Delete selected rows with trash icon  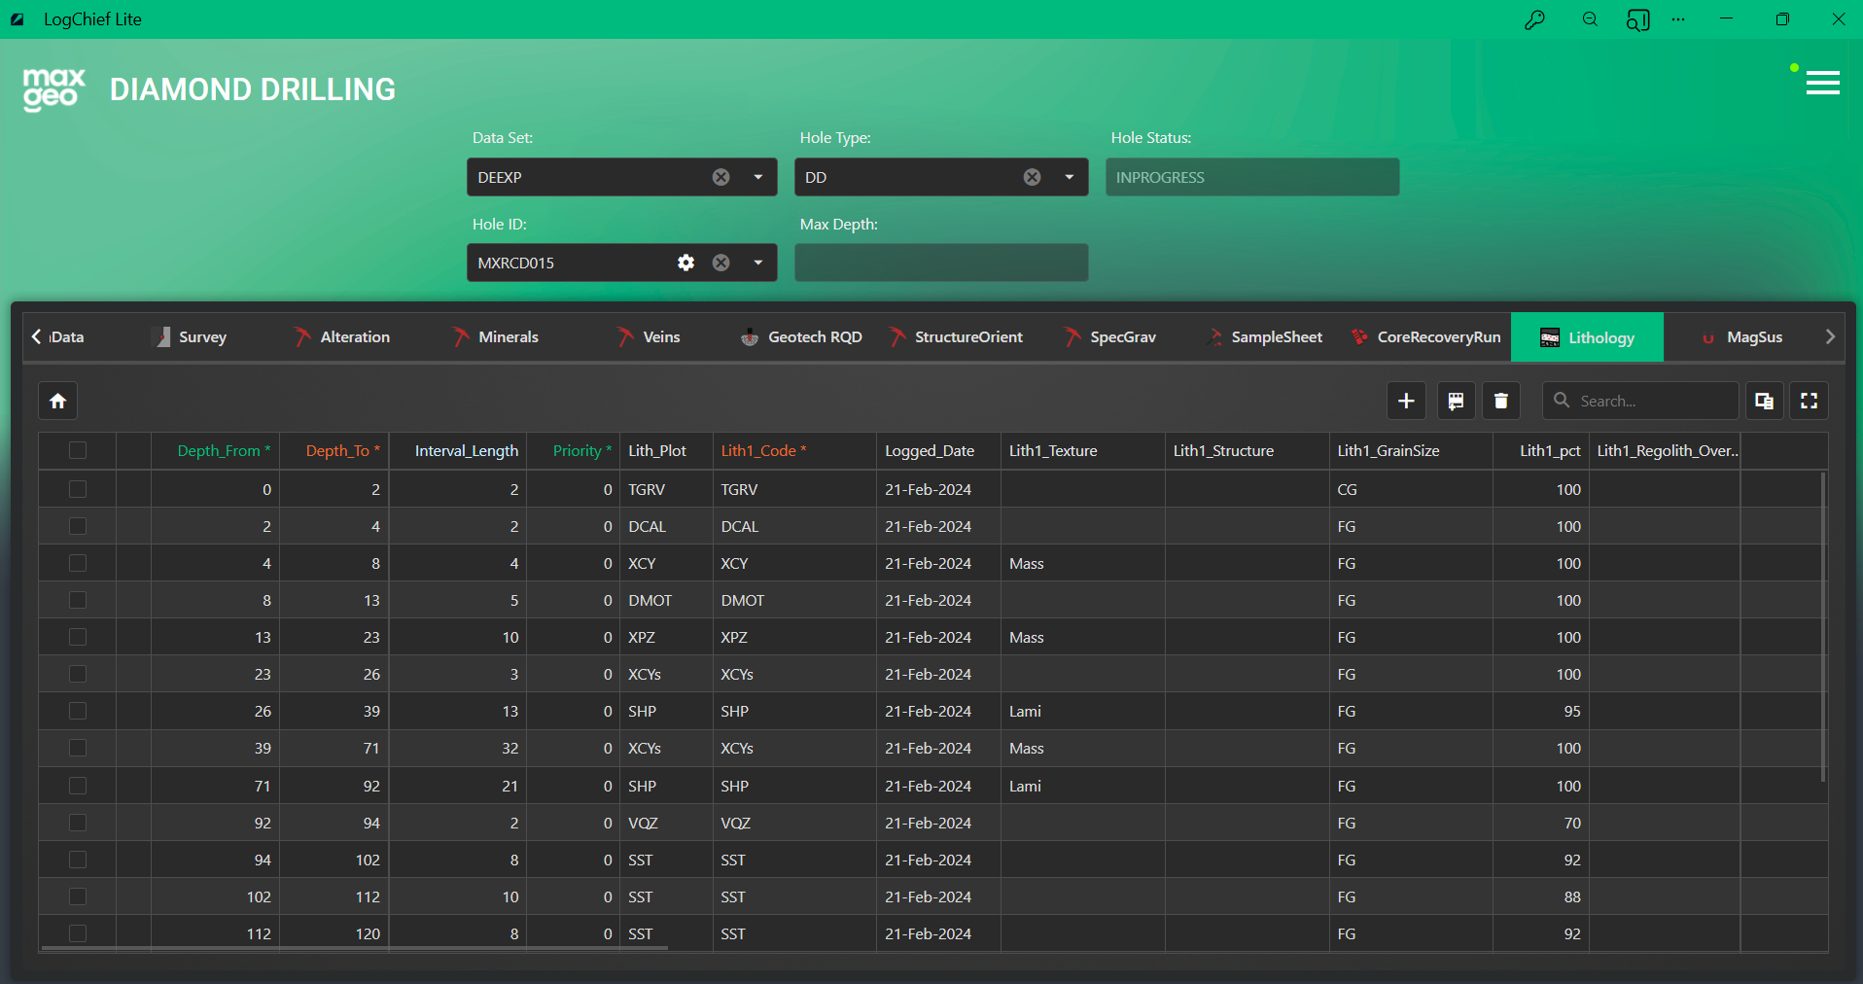(1501, 401)
